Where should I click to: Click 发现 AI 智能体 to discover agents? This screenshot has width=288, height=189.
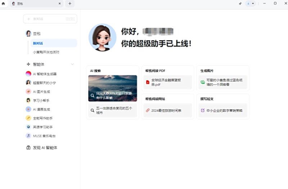pyautogui.click(x=42, y=148)
